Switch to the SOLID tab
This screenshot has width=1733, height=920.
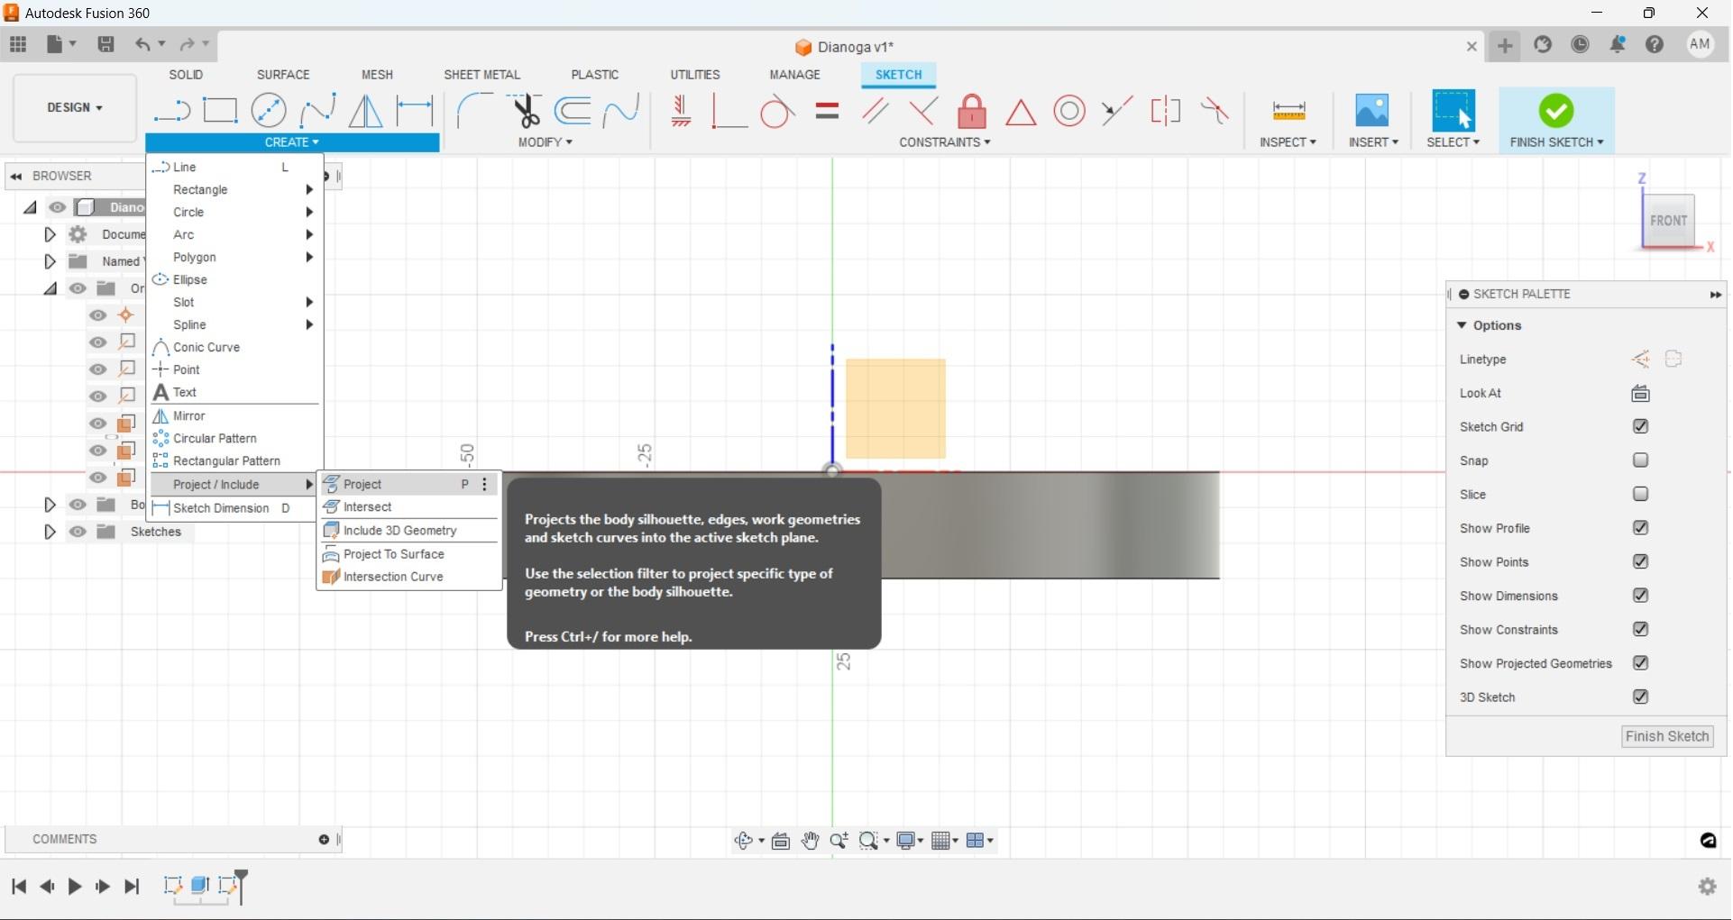point(186,75)
